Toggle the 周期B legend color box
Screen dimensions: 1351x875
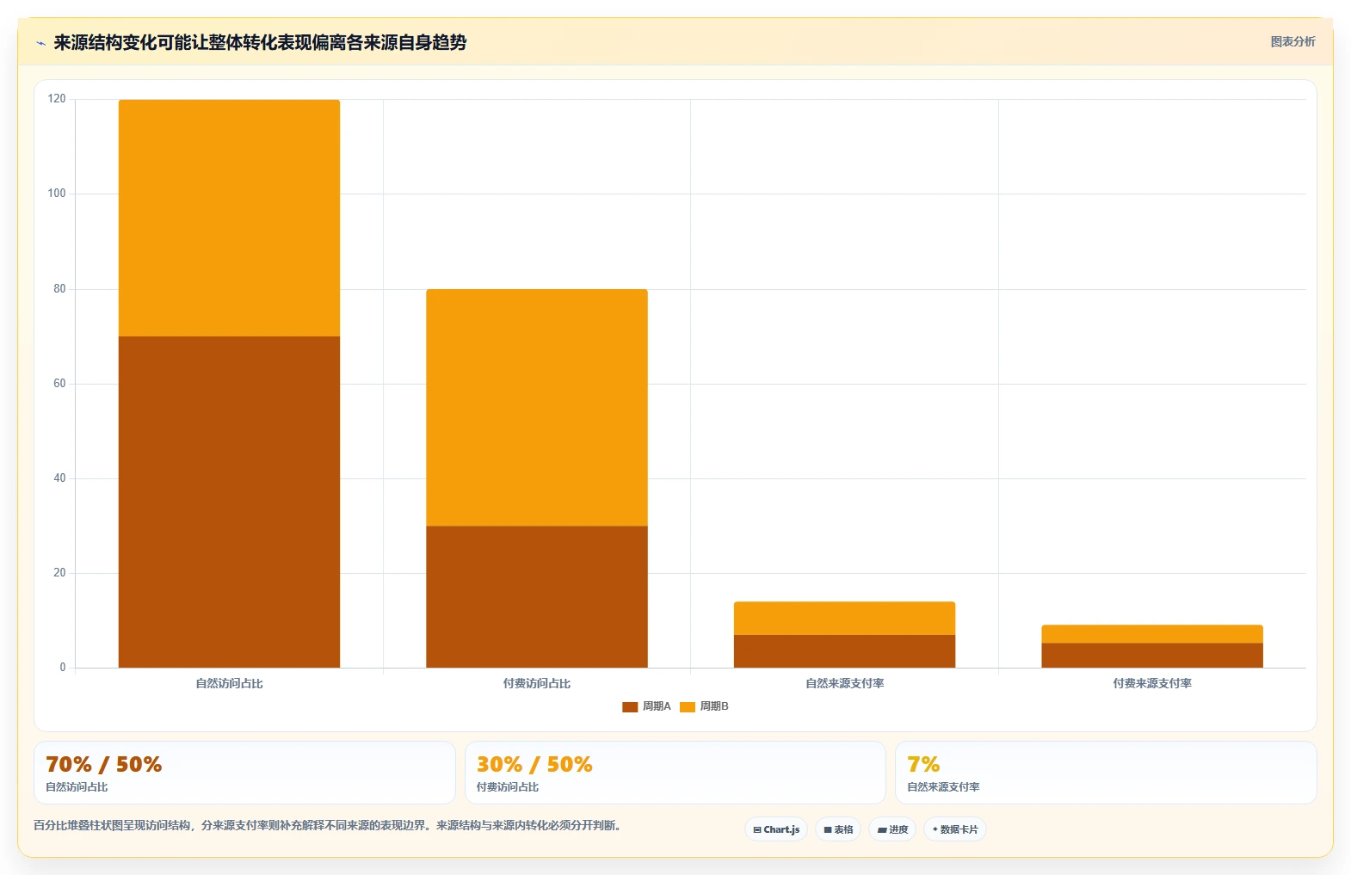click(x=688, y=707)
